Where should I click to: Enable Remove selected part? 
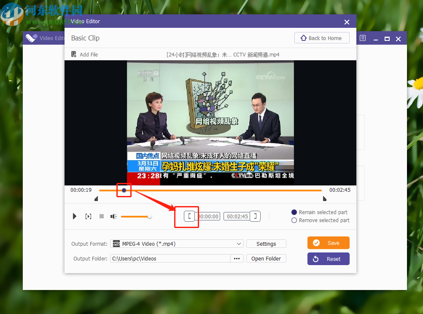point(294,220)
